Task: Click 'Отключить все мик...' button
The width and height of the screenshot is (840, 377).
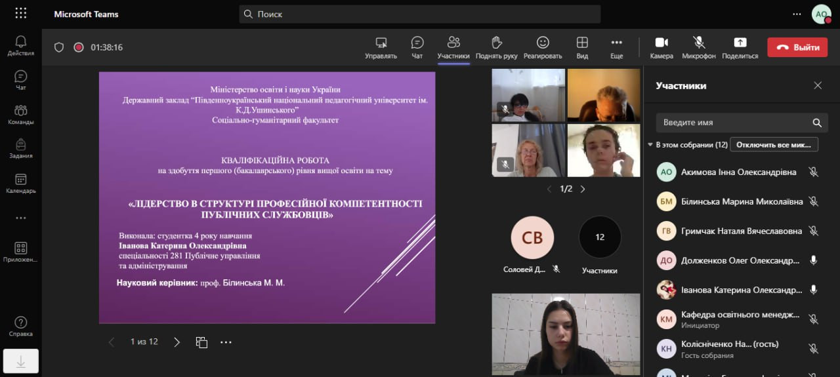Action: (774, 145)
